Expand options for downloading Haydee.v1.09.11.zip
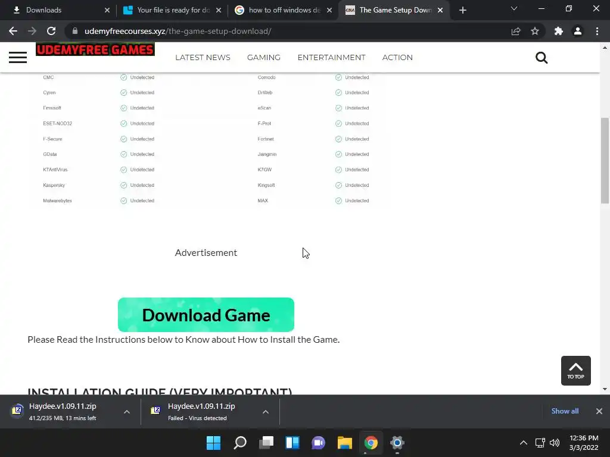 point(127,412)
